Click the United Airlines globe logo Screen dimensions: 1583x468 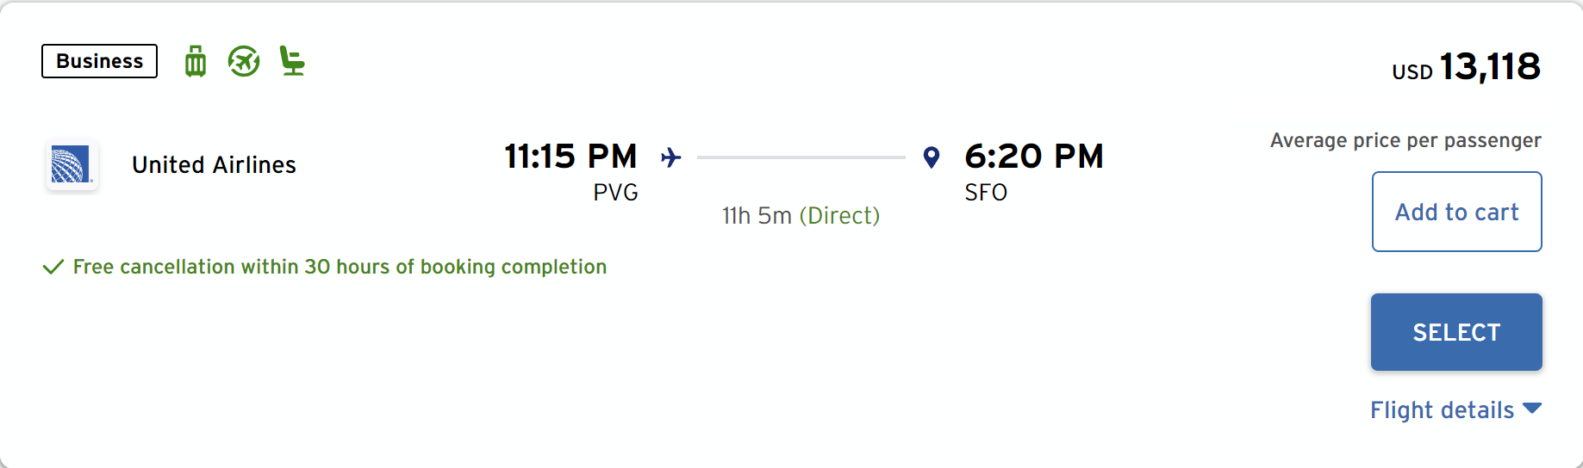72,164
